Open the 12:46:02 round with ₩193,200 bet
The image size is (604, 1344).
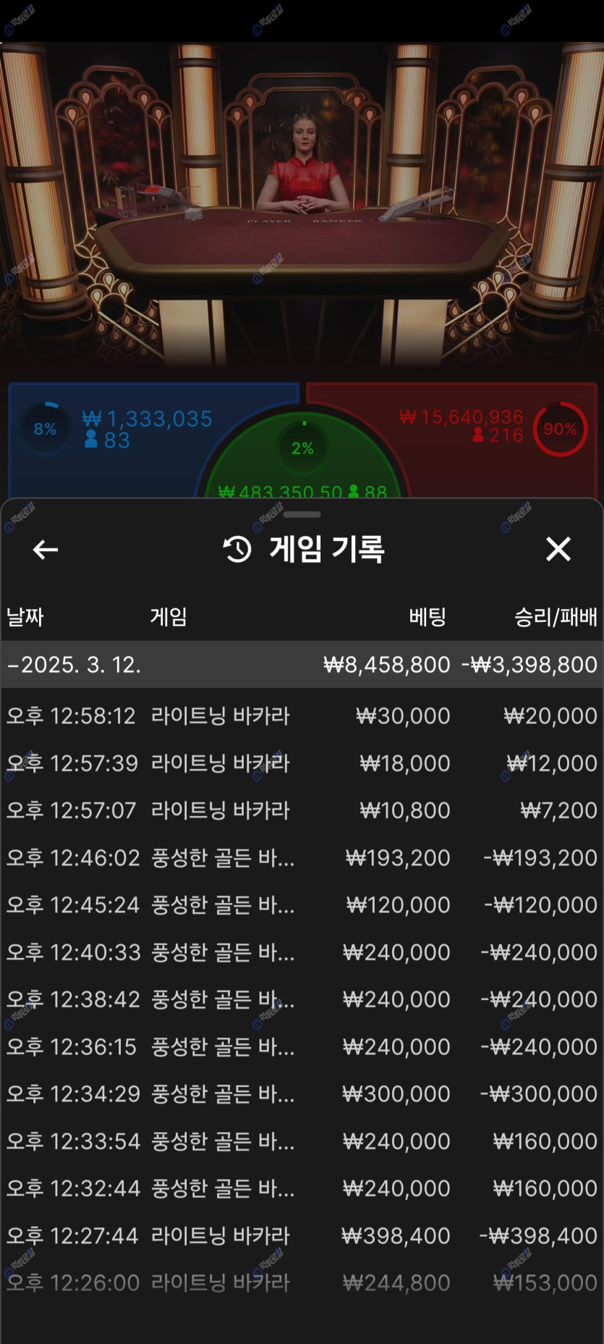(302, 858)
